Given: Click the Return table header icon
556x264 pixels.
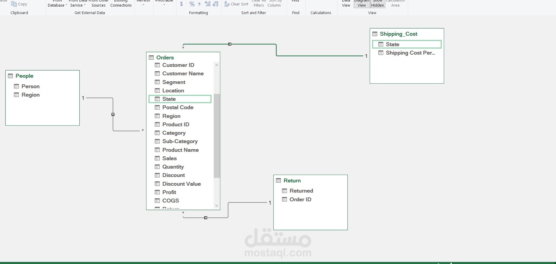Looking at the screenshot, I should (x=279, y=181).
